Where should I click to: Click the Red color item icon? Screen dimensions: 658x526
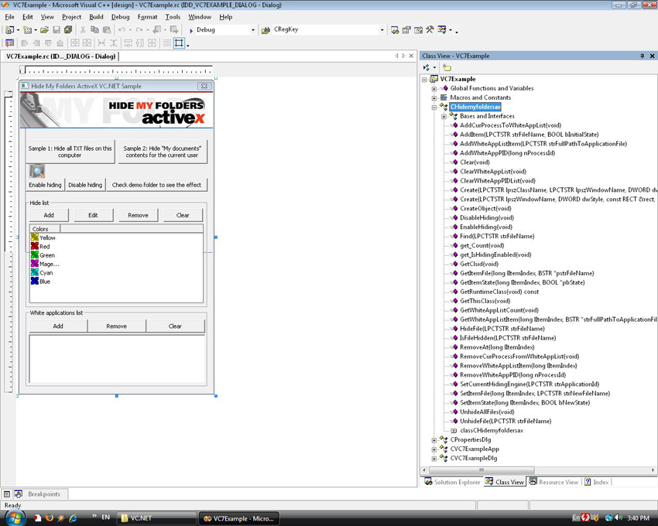(35, 246)
